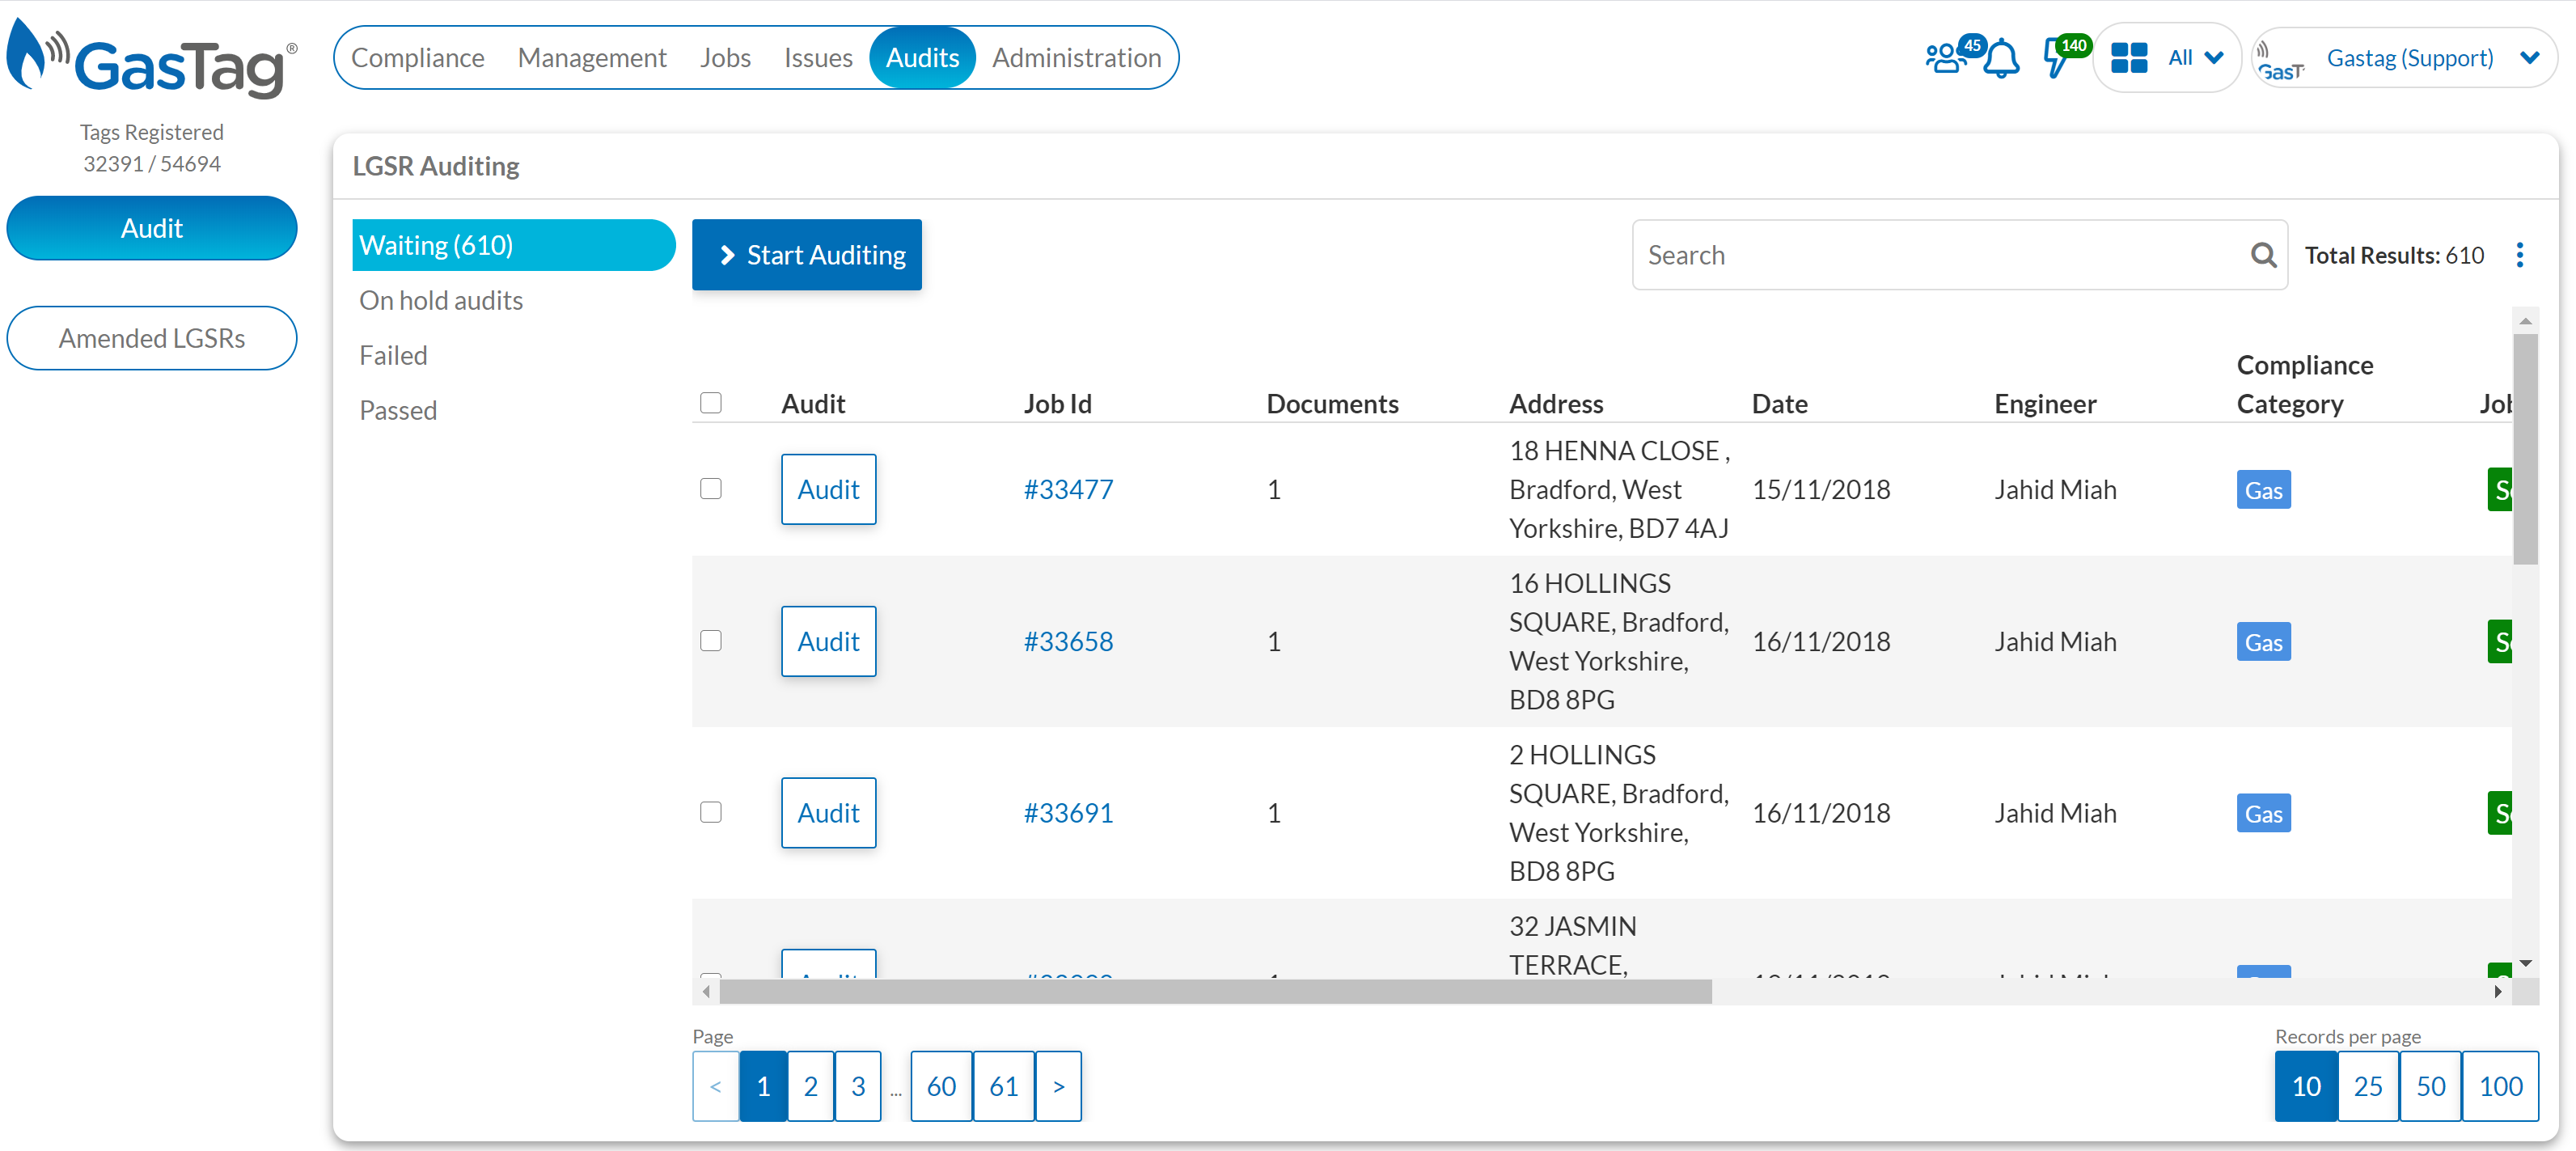The image size is (2576, 1151).
Task: Click the horizontal table scrollbar thumb
Action: coord(1215,991)
